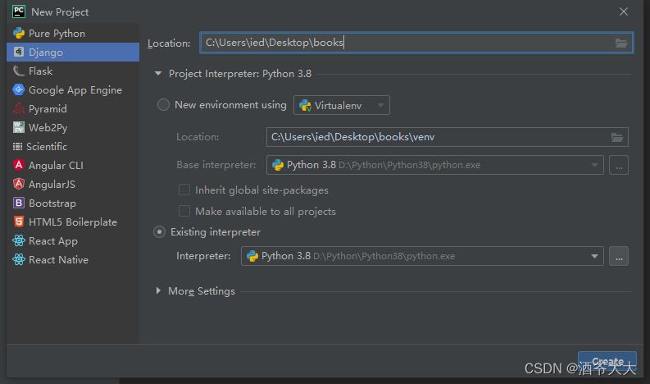Image resolution: width=650 pixels, height=384 pixels.
Task: Select the Web2Py project icon
Action: (x=19, y=127)
